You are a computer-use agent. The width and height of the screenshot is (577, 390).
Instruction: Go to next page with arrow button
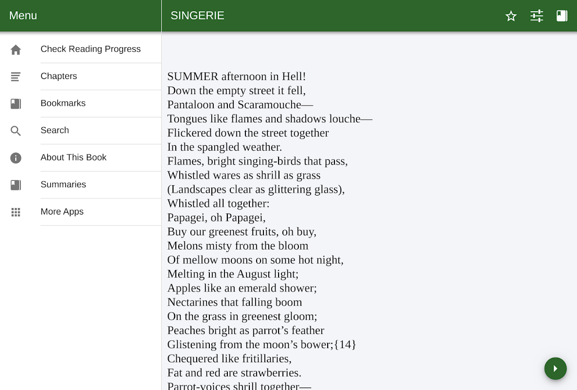click(556, 369)
